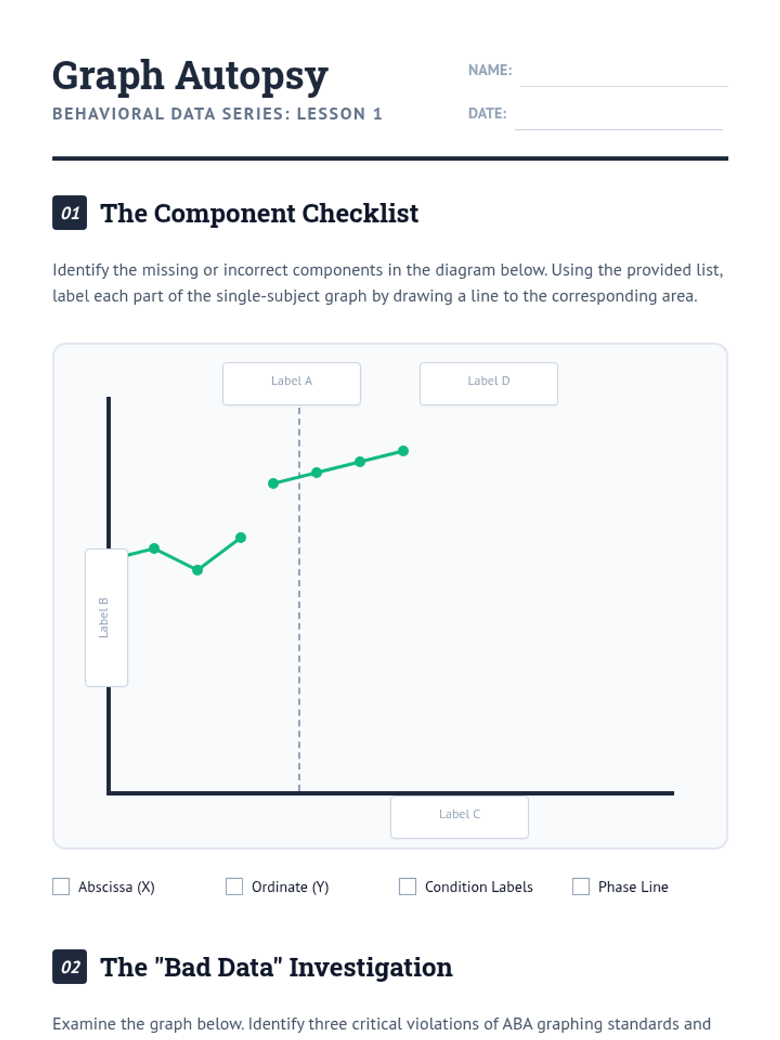The width and height of the screenshot is (780, 1040).
Task: Click the horizontal x-axis line of the graph
Action: pyautogui.click(x=390, y=793)
